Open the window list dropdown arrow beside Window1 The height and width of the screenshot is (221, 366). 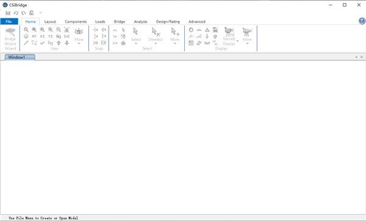coord(356,57)
